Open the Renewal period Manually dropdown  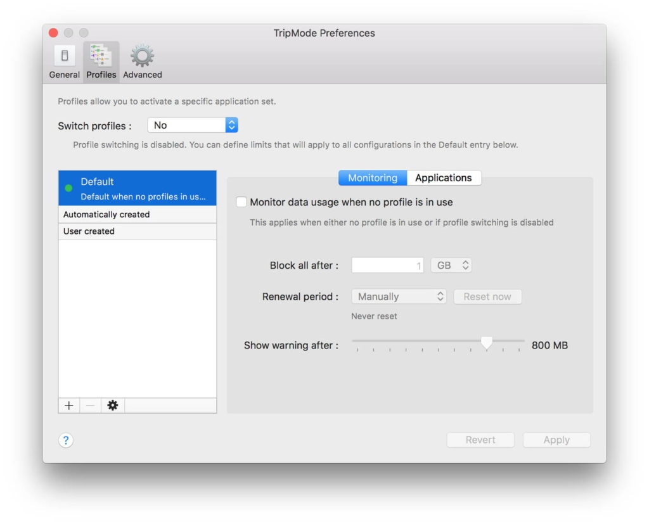399,297
